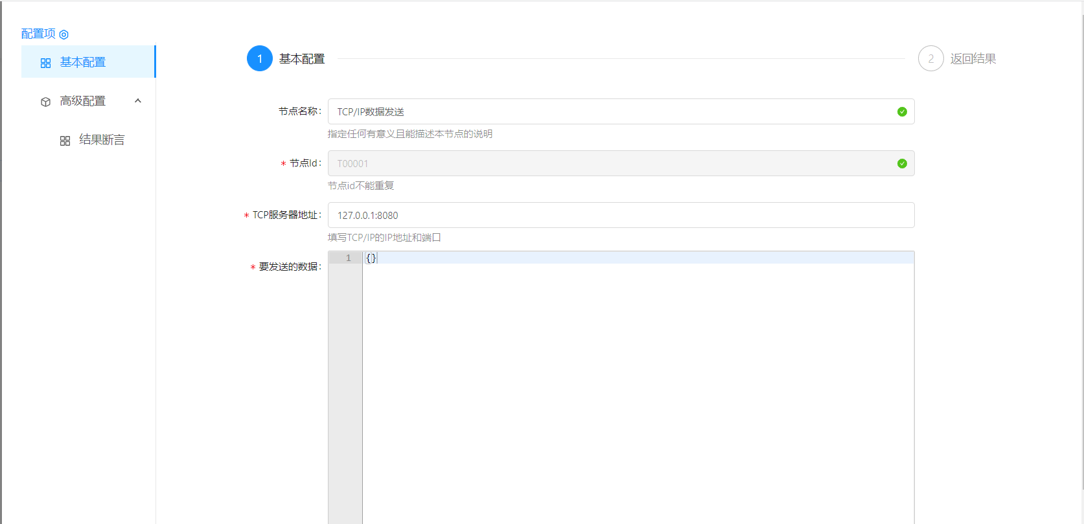
Task: Click the target icon beside 配置项 heading
Action: coord(63,34)
